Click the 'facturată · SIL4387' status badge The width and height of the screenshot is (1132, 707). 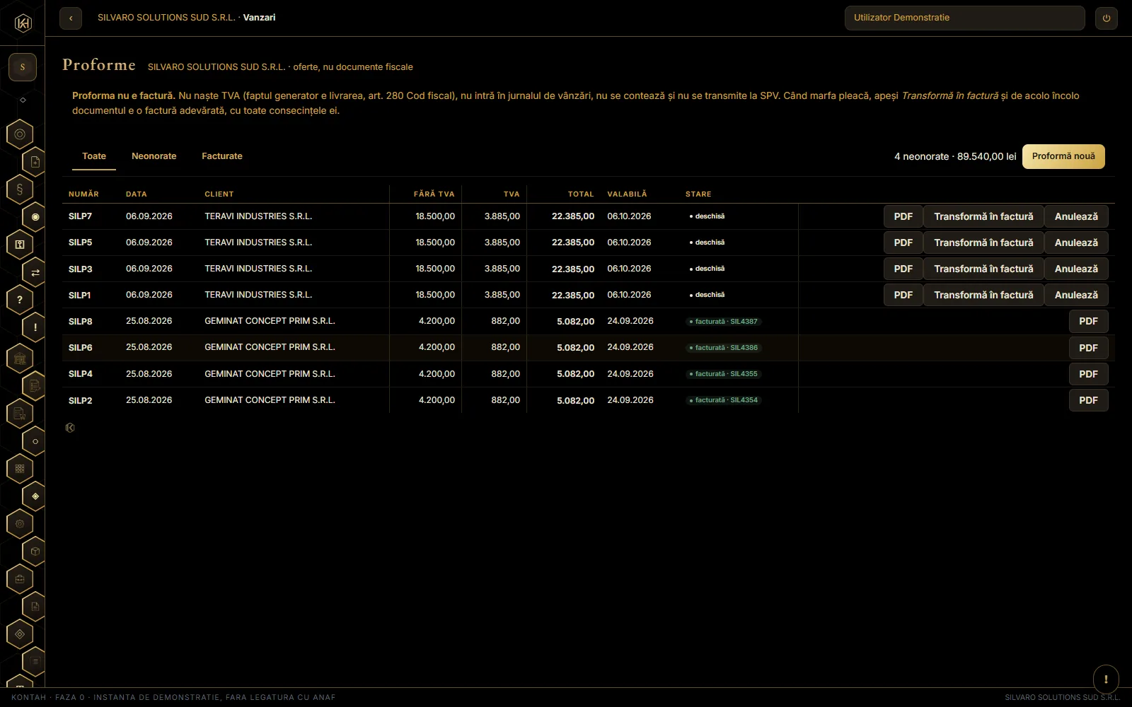(x=724, y=321)
